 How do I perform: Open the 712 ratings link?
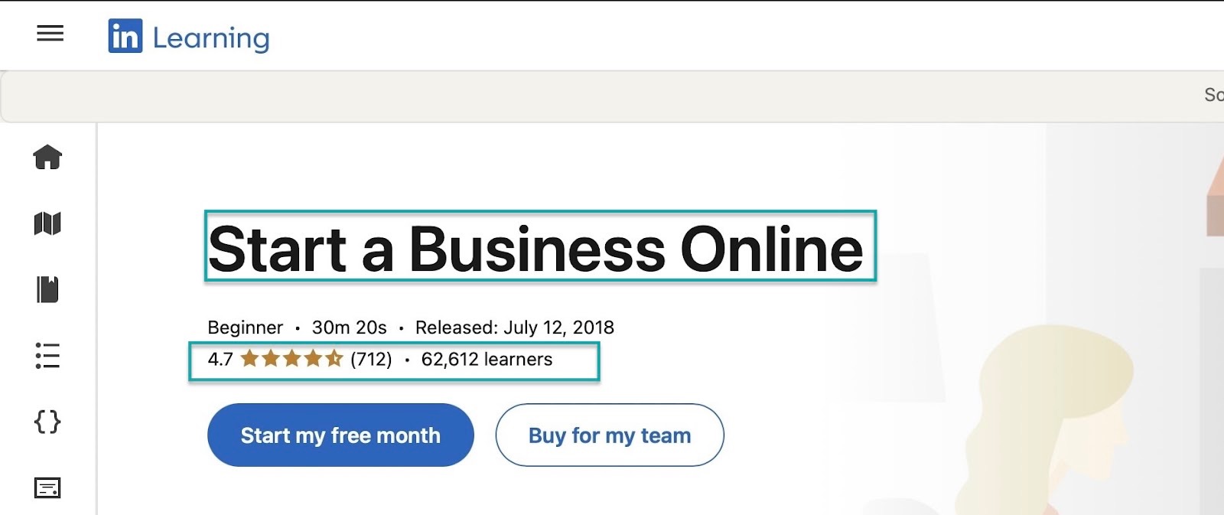pos(369,358)
